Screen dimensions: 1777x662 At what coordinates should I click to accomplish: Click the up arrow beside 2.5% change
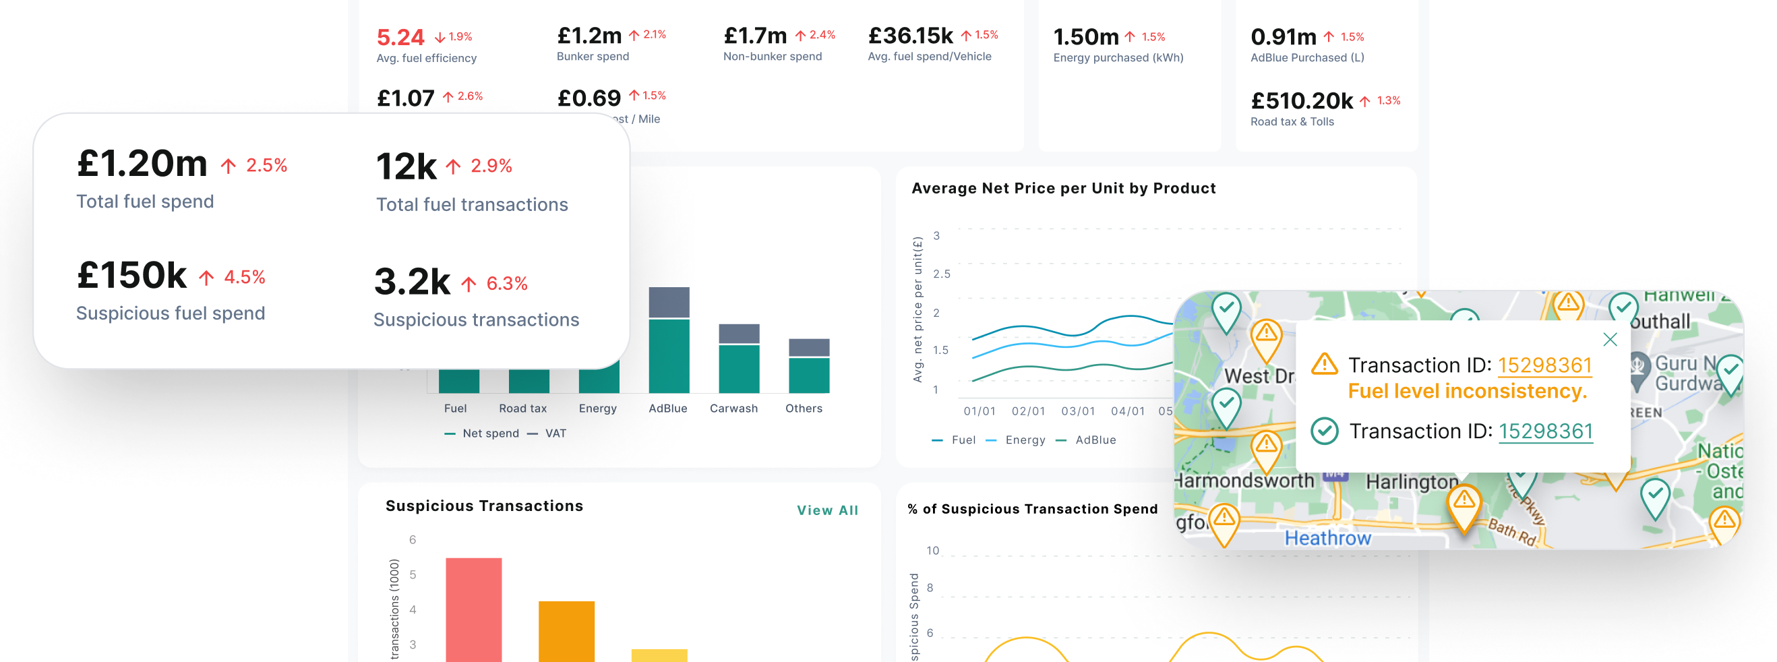[x=229, y=166]
